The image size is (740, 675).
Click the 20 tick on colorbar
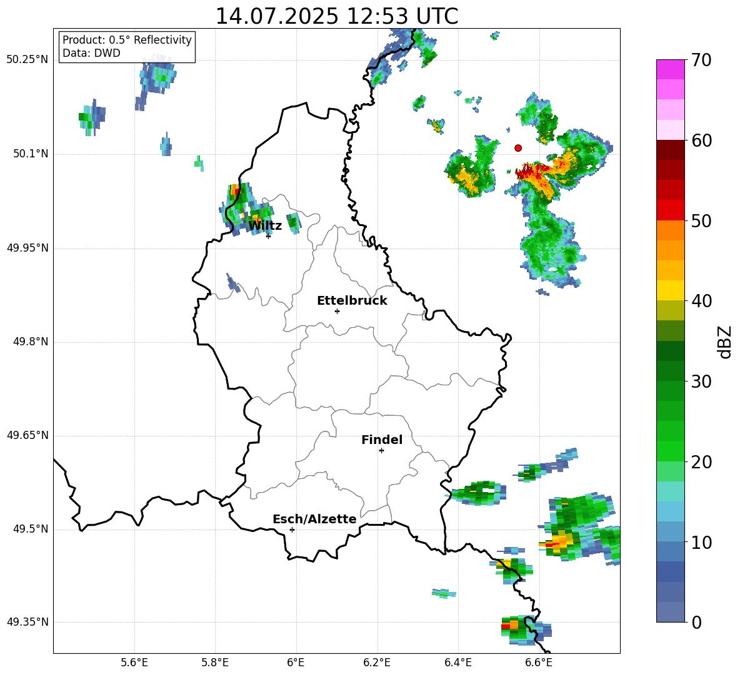[x=701, y=462]
